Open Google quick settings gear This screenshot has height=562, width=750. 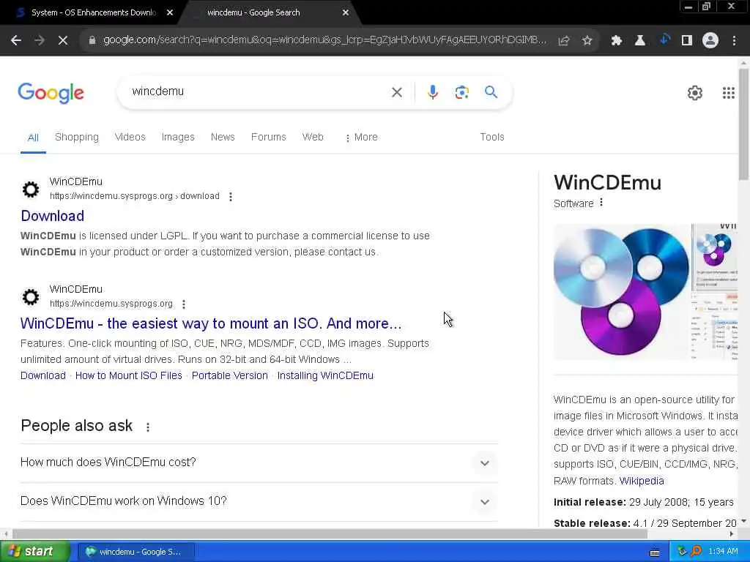pos(694,93)
